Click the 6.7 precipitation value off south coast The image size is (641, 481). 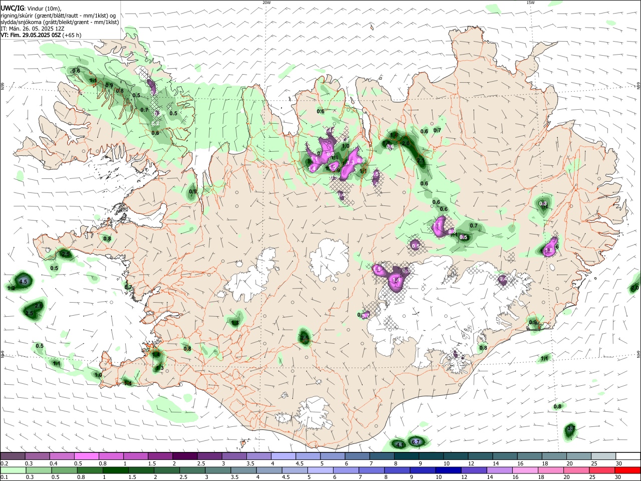click(x=415, y=442)
